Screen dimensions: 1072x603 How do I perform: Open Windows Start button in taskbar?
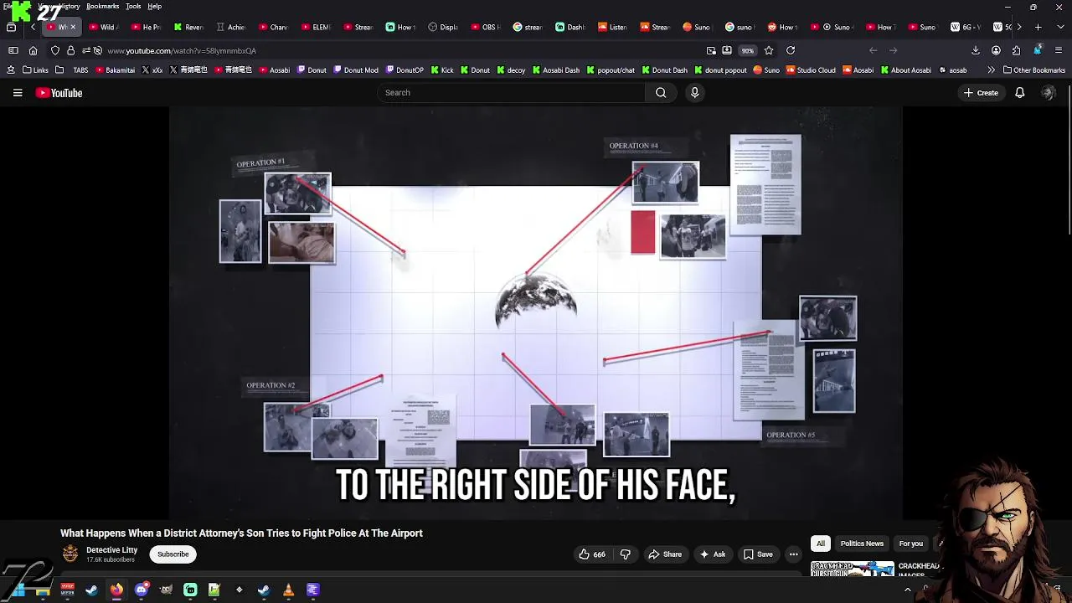pos(18,590)
